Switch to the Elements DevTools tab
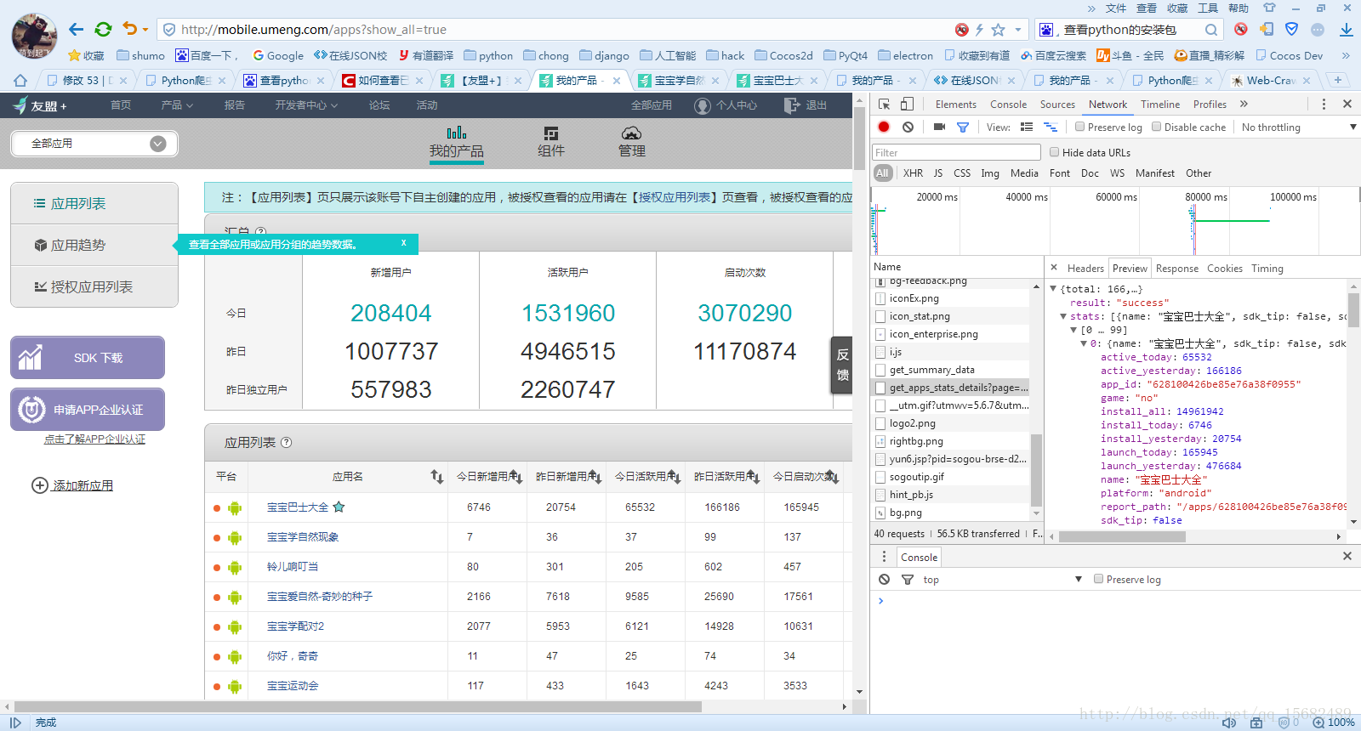The height and width of the screenshot is (731, 1361). click(x=956, y=104)
